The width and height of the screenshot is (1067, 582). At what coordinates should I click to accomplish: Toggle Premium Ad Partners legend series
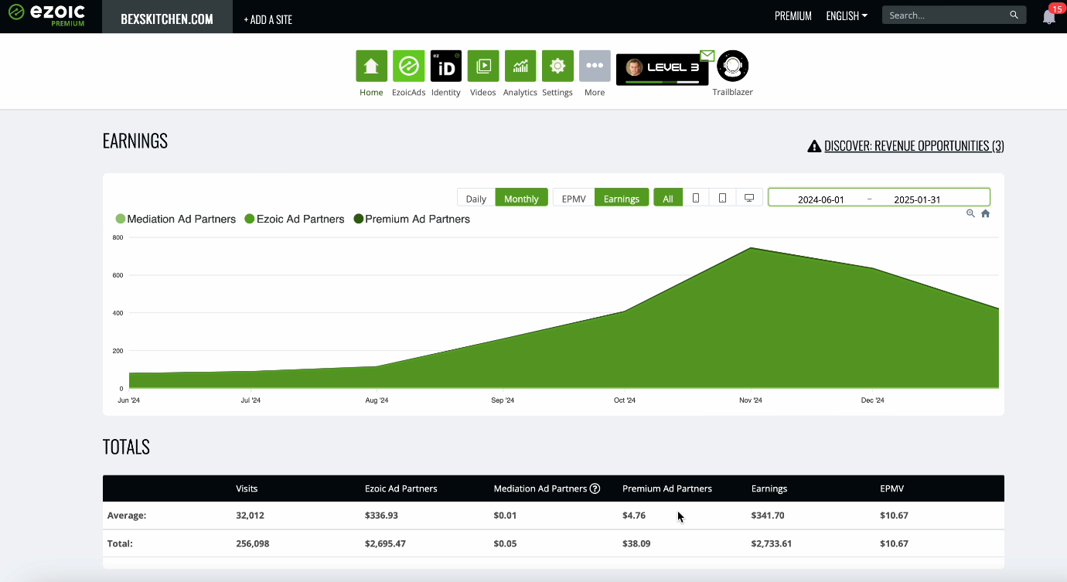click(411, 220)
